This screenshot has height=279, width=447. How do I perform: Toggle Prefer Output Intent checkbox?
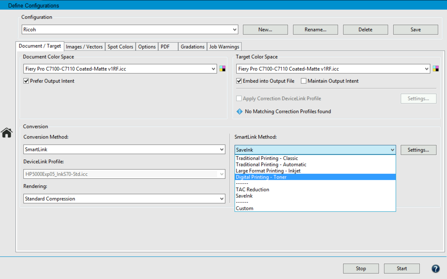[26, 81]
